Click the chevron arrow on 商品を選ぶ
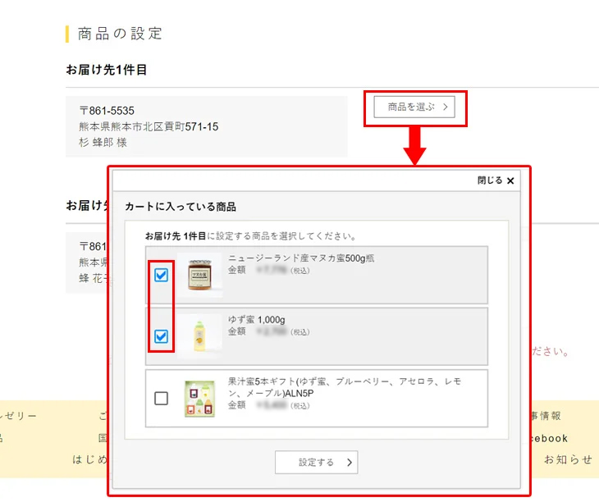 coord(445,107)
